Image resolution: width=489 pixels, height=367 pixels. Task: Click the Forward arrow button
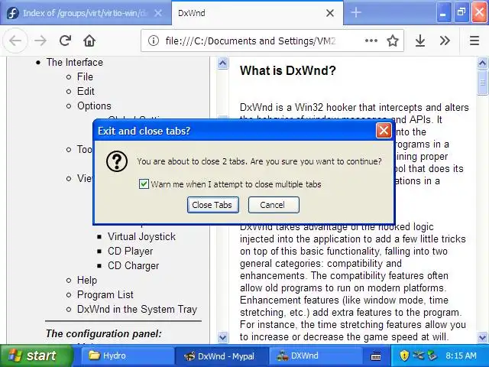pos(40,41)
